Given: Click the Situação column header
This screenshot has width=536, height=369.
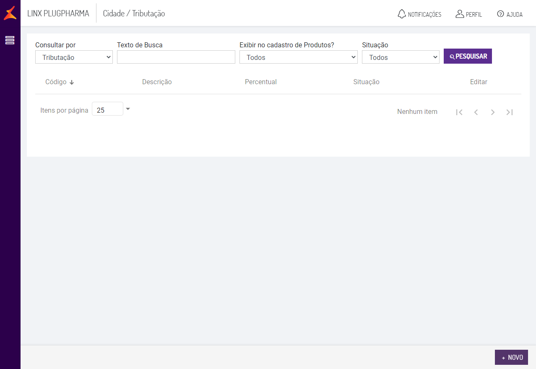Looking at the screenshot, I should pos(366,82).
